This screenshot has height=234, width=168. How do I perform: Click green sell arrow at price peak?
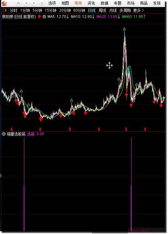click(124, 29)
